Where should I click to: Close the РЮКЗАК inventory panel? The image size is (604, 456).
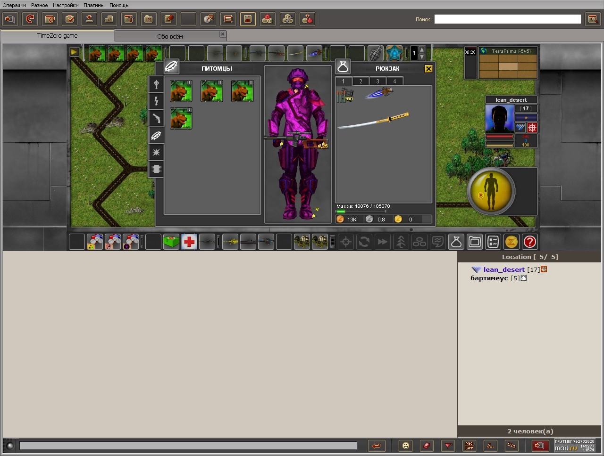(x=428, y=69)
